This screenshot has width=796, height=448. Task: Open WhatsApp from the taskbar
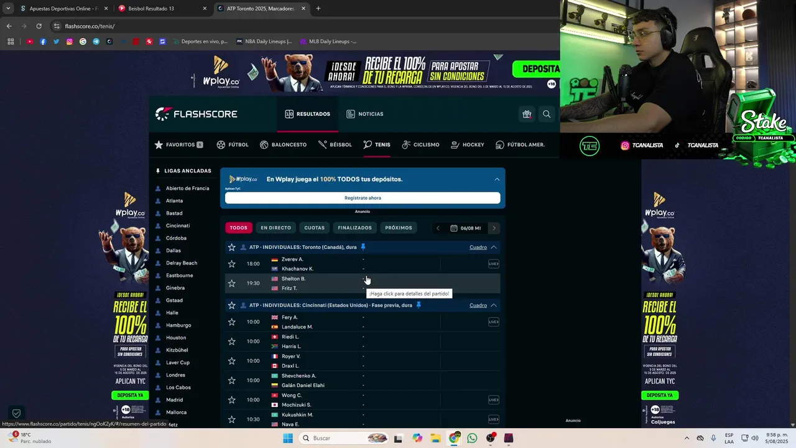[x=472, y=438]
